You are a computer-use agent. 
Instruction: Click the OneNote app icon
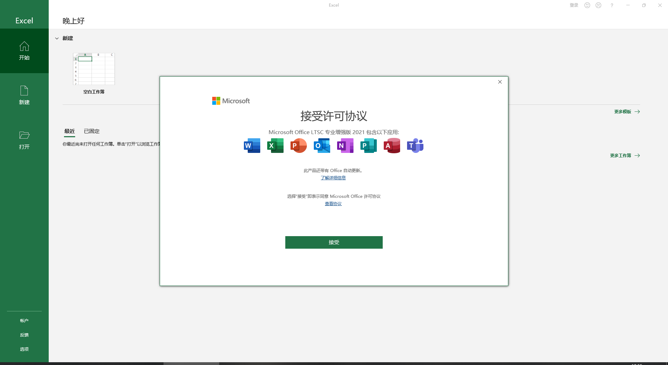pos(345,146)
